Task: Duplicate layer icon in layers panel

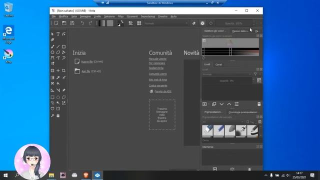Action: pyautogui.click(x=214, y=104)
